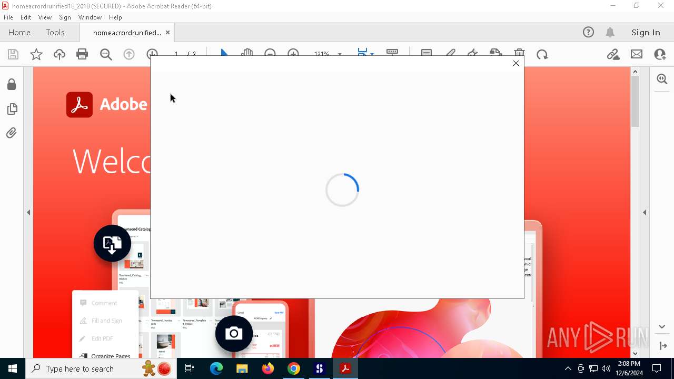Open page thumbnails panel icon

pyautogui.click(x=12, y=108)
